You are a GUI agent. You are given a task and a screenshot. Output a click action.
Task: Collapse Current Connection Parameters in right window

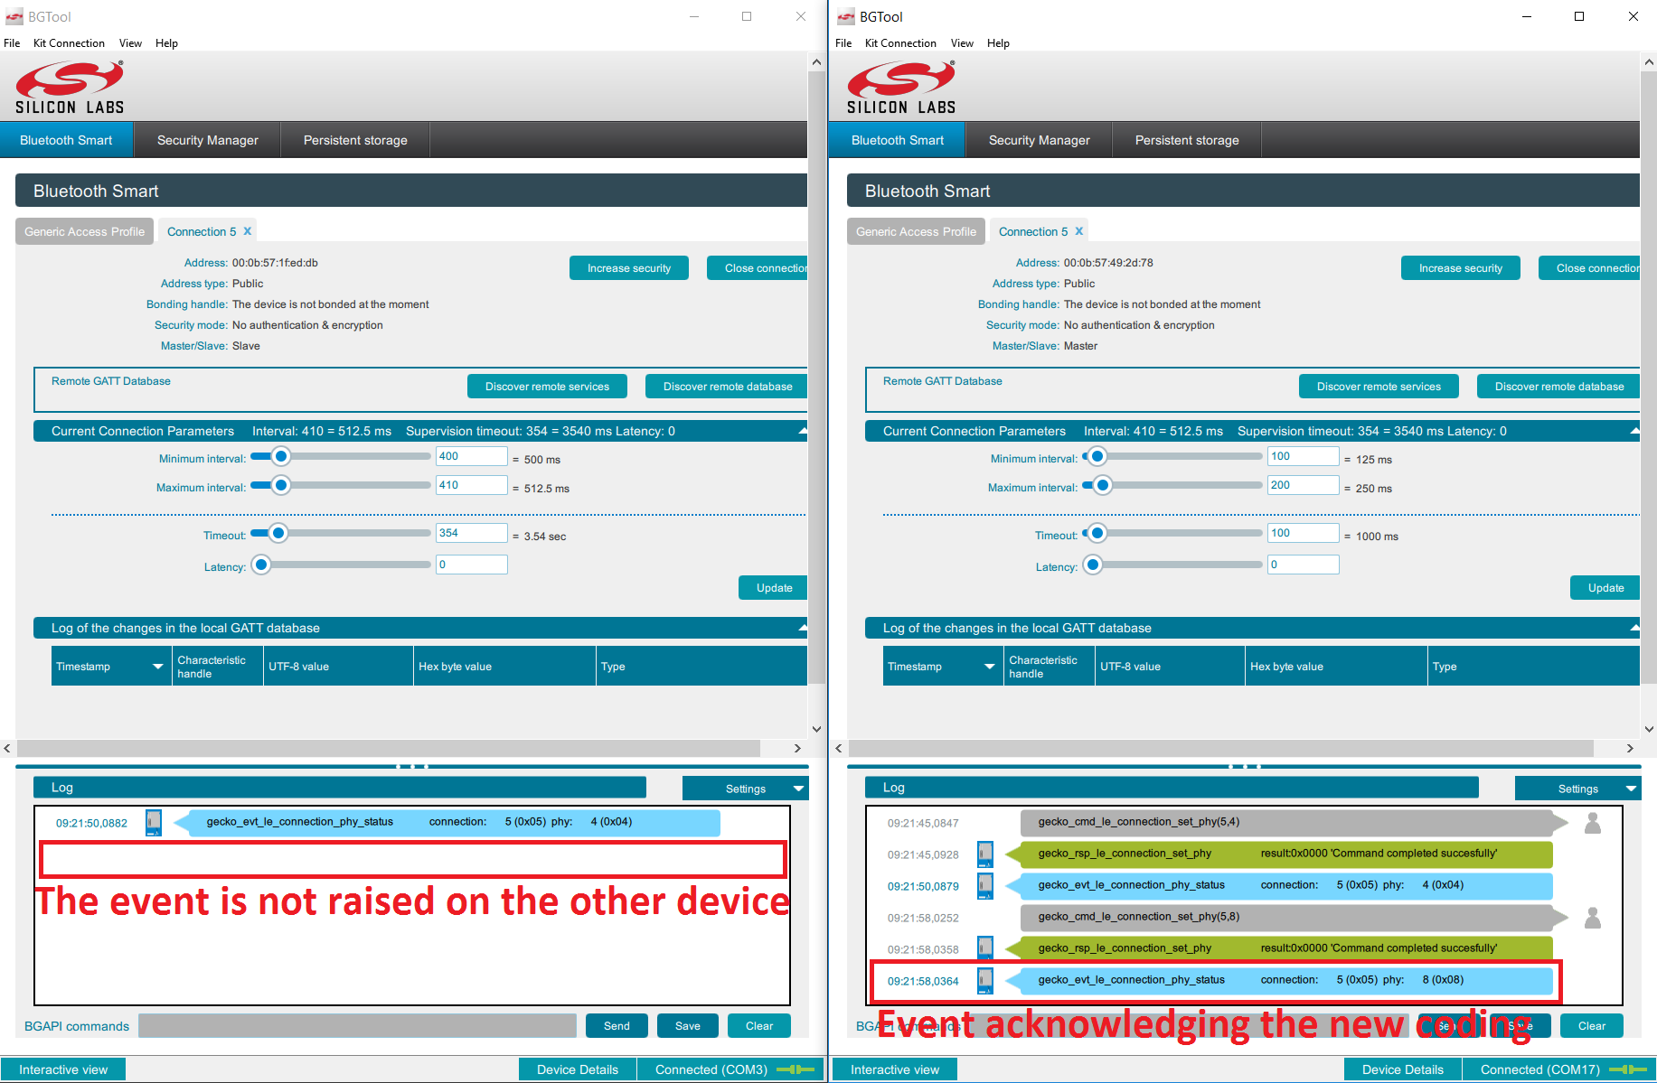pos(1633,432)
